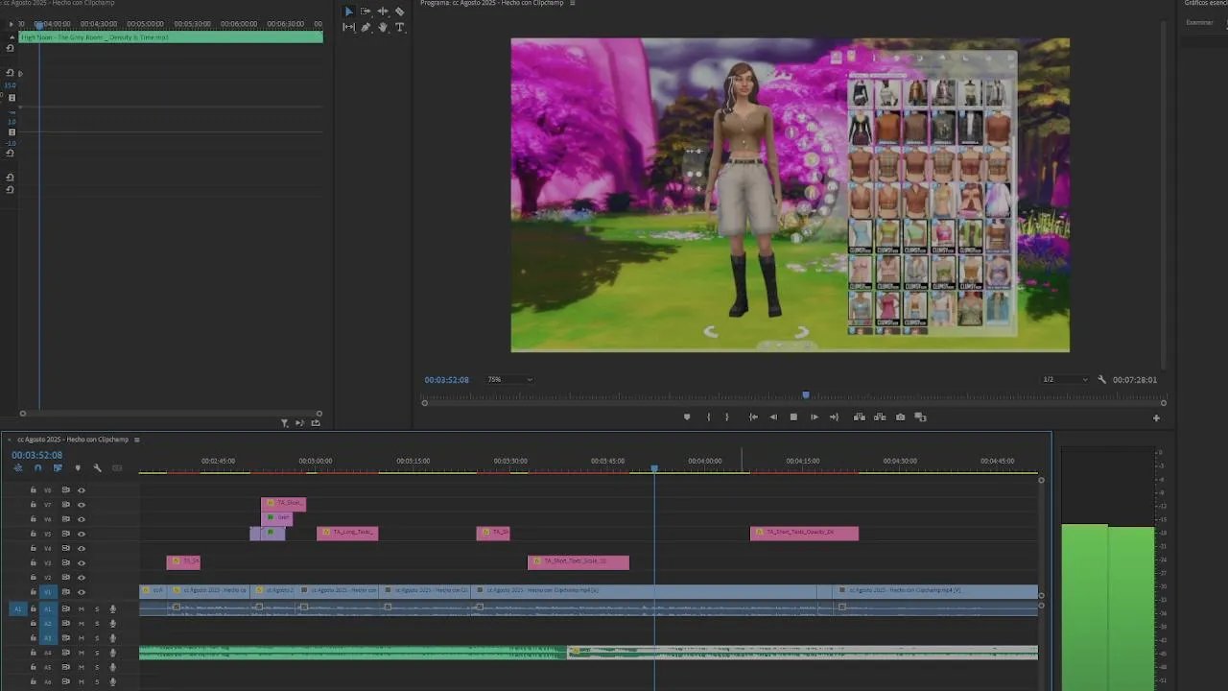1228x691 pixels.
Task: Open the Program monitor button editor plus
Action: click(x=1156, y=417)
